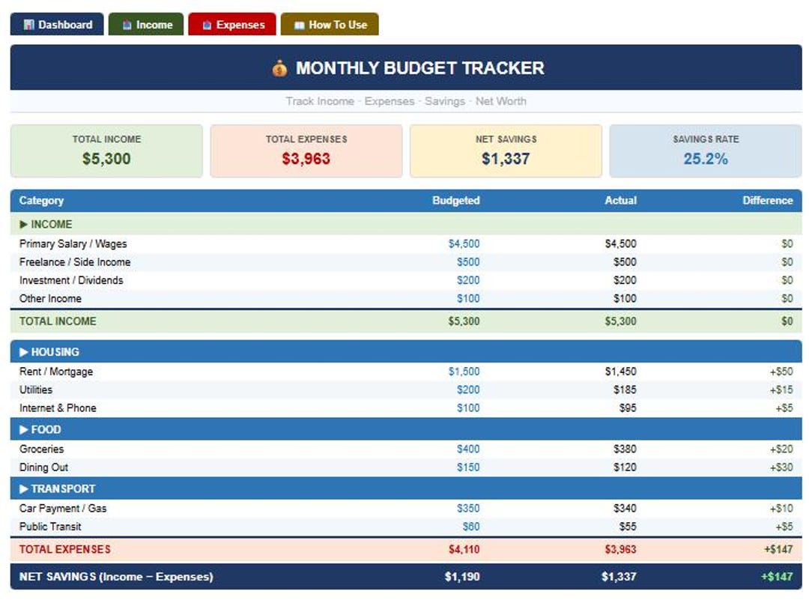Click the Budgeted column header
This screenshot has height=609, width=809.
[456, 200]
